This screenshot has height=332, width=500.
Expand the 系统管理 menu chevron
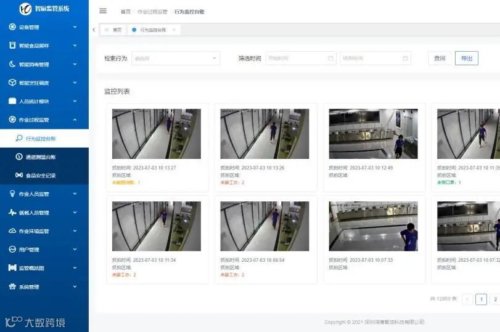[75, 286]
